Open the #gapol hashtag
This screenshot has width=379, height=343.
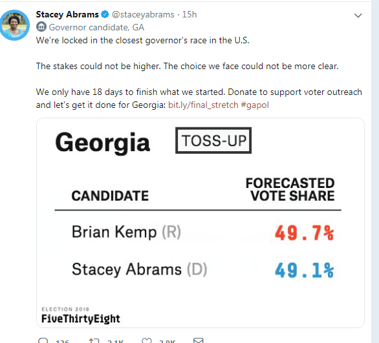point(255,105)
